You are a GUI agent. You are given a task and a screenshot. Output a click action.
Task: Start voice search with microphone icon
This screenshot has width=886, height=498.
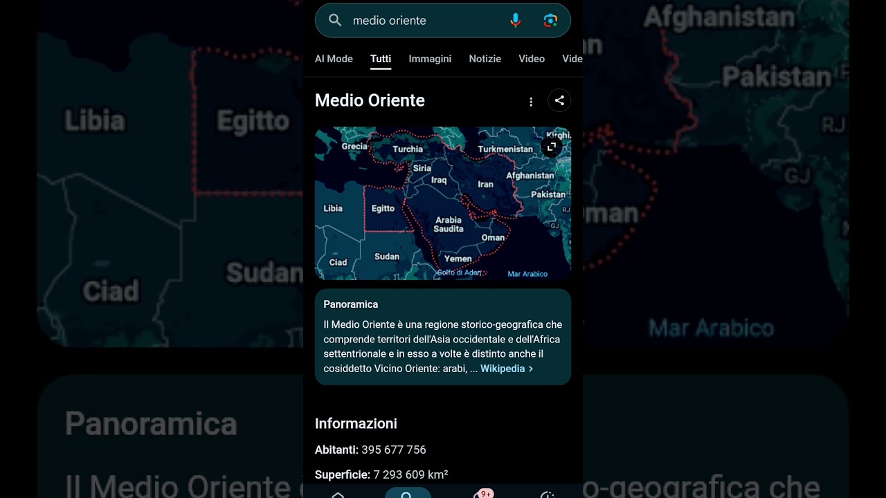point(515,21)
